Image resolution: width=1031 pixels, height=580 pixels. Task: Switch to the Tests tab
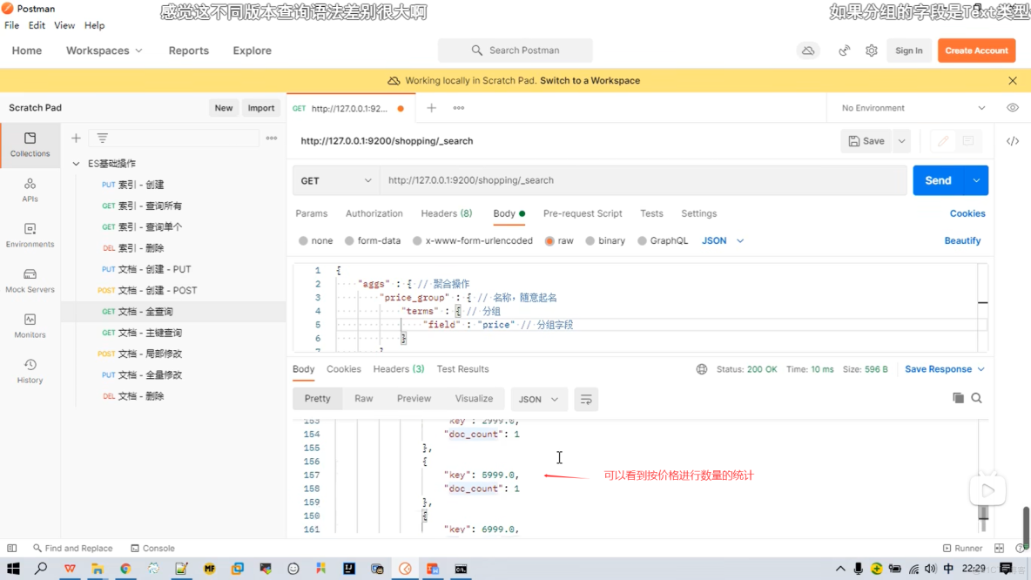coord(651,213)
